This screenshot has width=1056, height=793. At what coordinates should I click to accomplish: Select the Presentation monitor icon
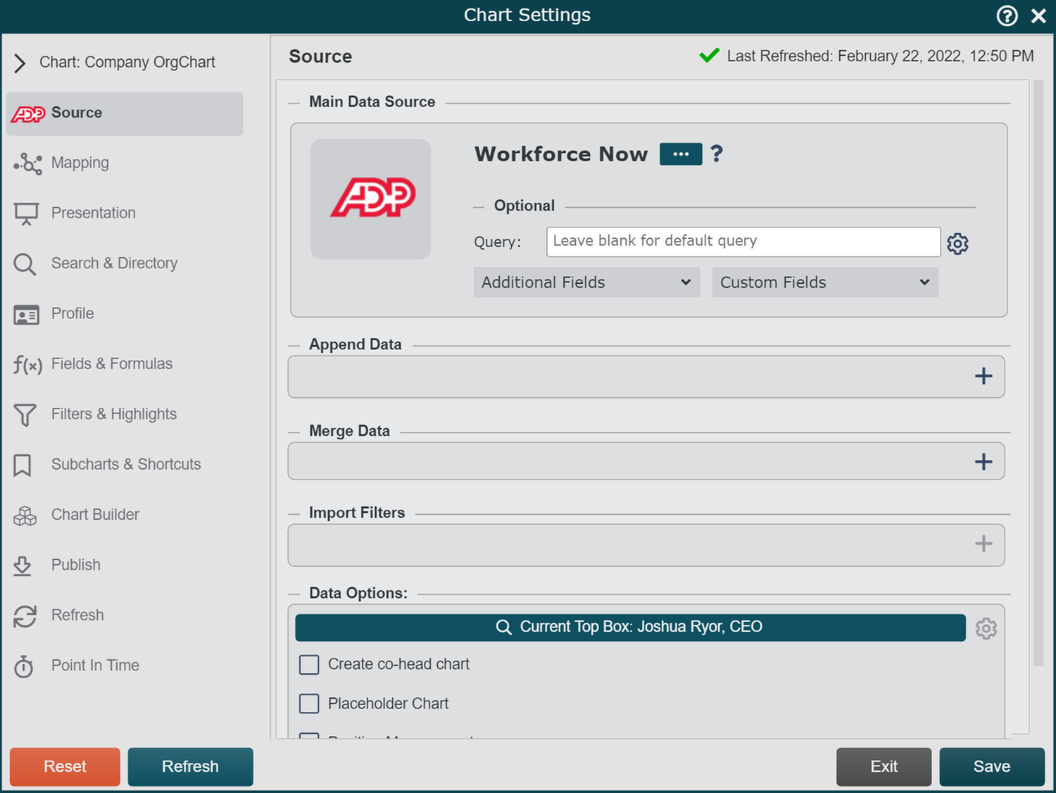[x=25, y=213]
